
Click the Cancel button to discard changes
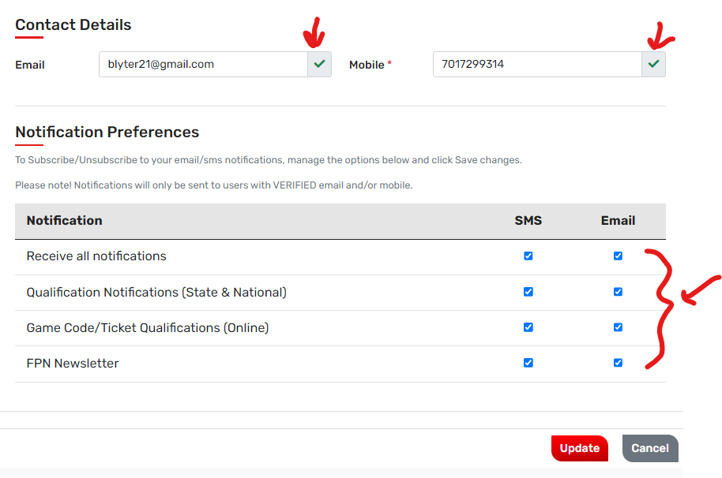tap(649, 448)
